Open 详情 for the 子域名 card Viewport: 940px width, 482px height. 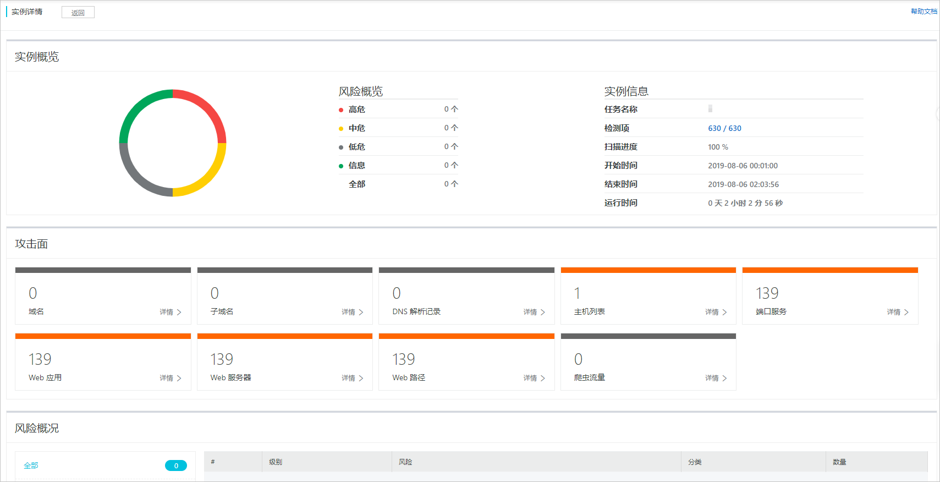pyautogui.click(x=353, y=312)
